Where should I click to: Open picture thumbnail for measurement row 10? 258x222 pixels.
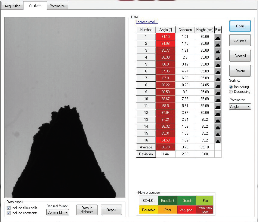218,99
